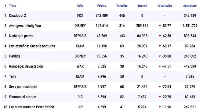
Task: Click the # ranking column header
Action: click(5, 5)
